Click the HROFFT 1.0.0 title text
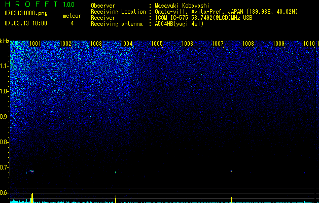The height and width of the screenshot is (203, 319). 40,4
